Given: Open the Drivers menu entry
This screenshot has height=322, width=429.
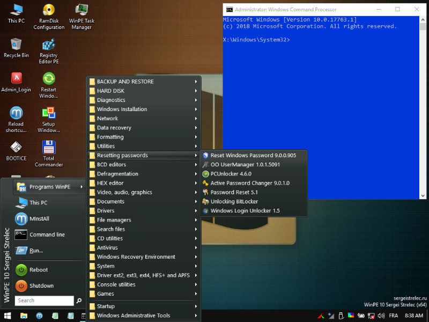Looking at the screenshot, I should coord(144,210).
